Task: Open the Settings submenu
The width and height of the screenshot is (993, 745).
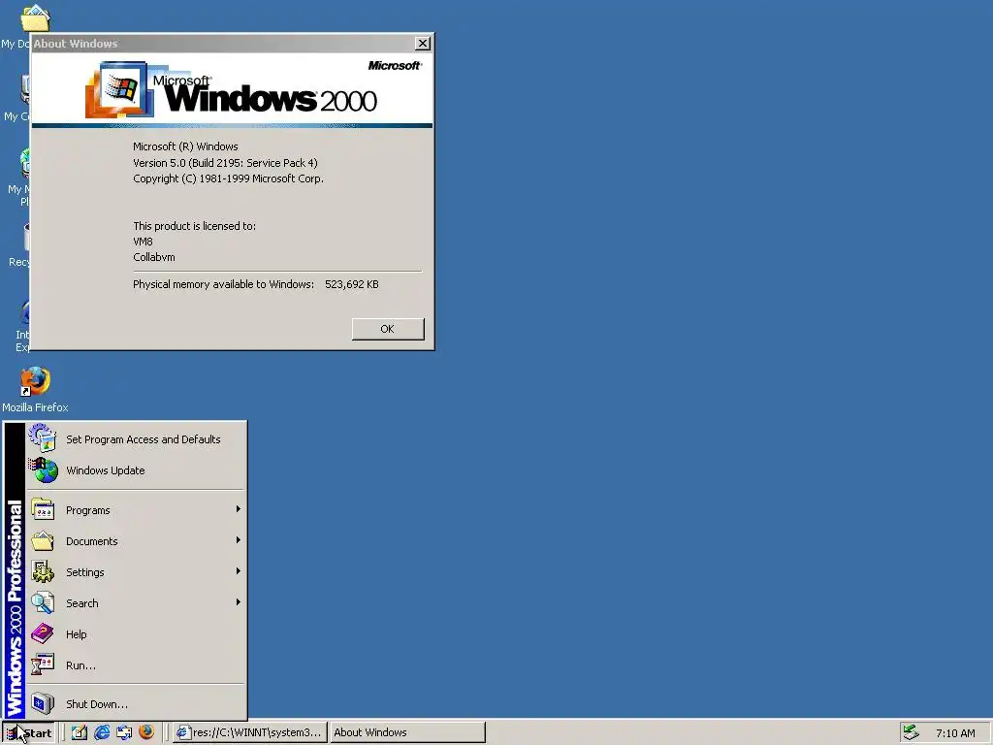Action: click(x=136, y=572)
